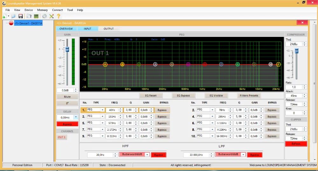The width and height of the screenshot is (318, 171).
Task: Select the OUT 1 channel button
Action: point(62,137)
